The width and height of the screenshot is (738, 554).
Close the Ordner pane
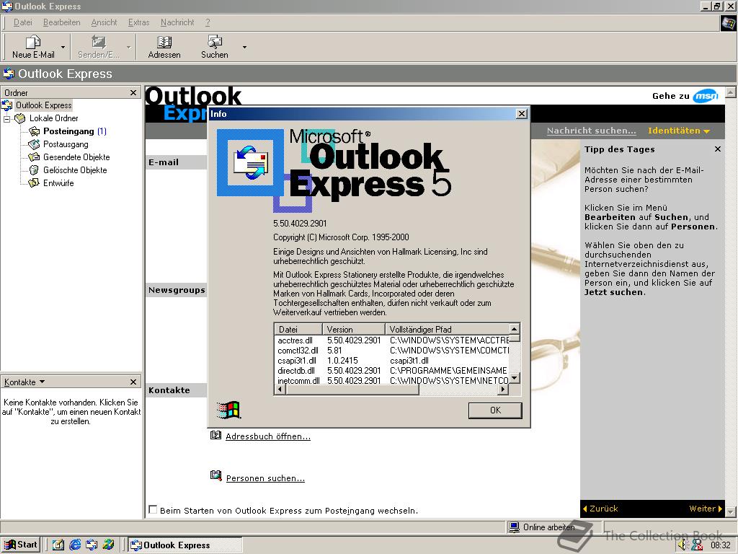(133, 93)
